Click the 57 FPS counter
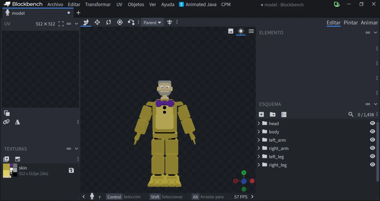 click(241, 197)
